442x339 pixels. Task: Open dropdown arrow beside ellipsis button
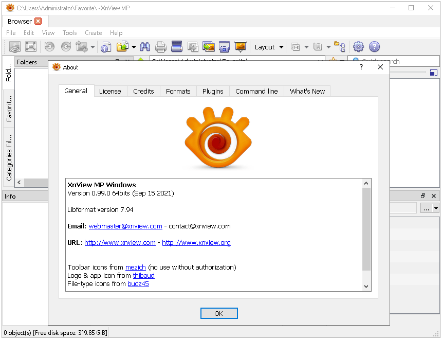click(x=436, y=209)
